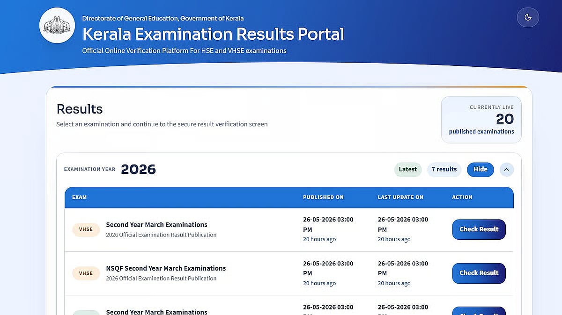Check Result for NSQF Second Year March Examinations
Viewport: 562px width, 315px height.
pos(479,273)
